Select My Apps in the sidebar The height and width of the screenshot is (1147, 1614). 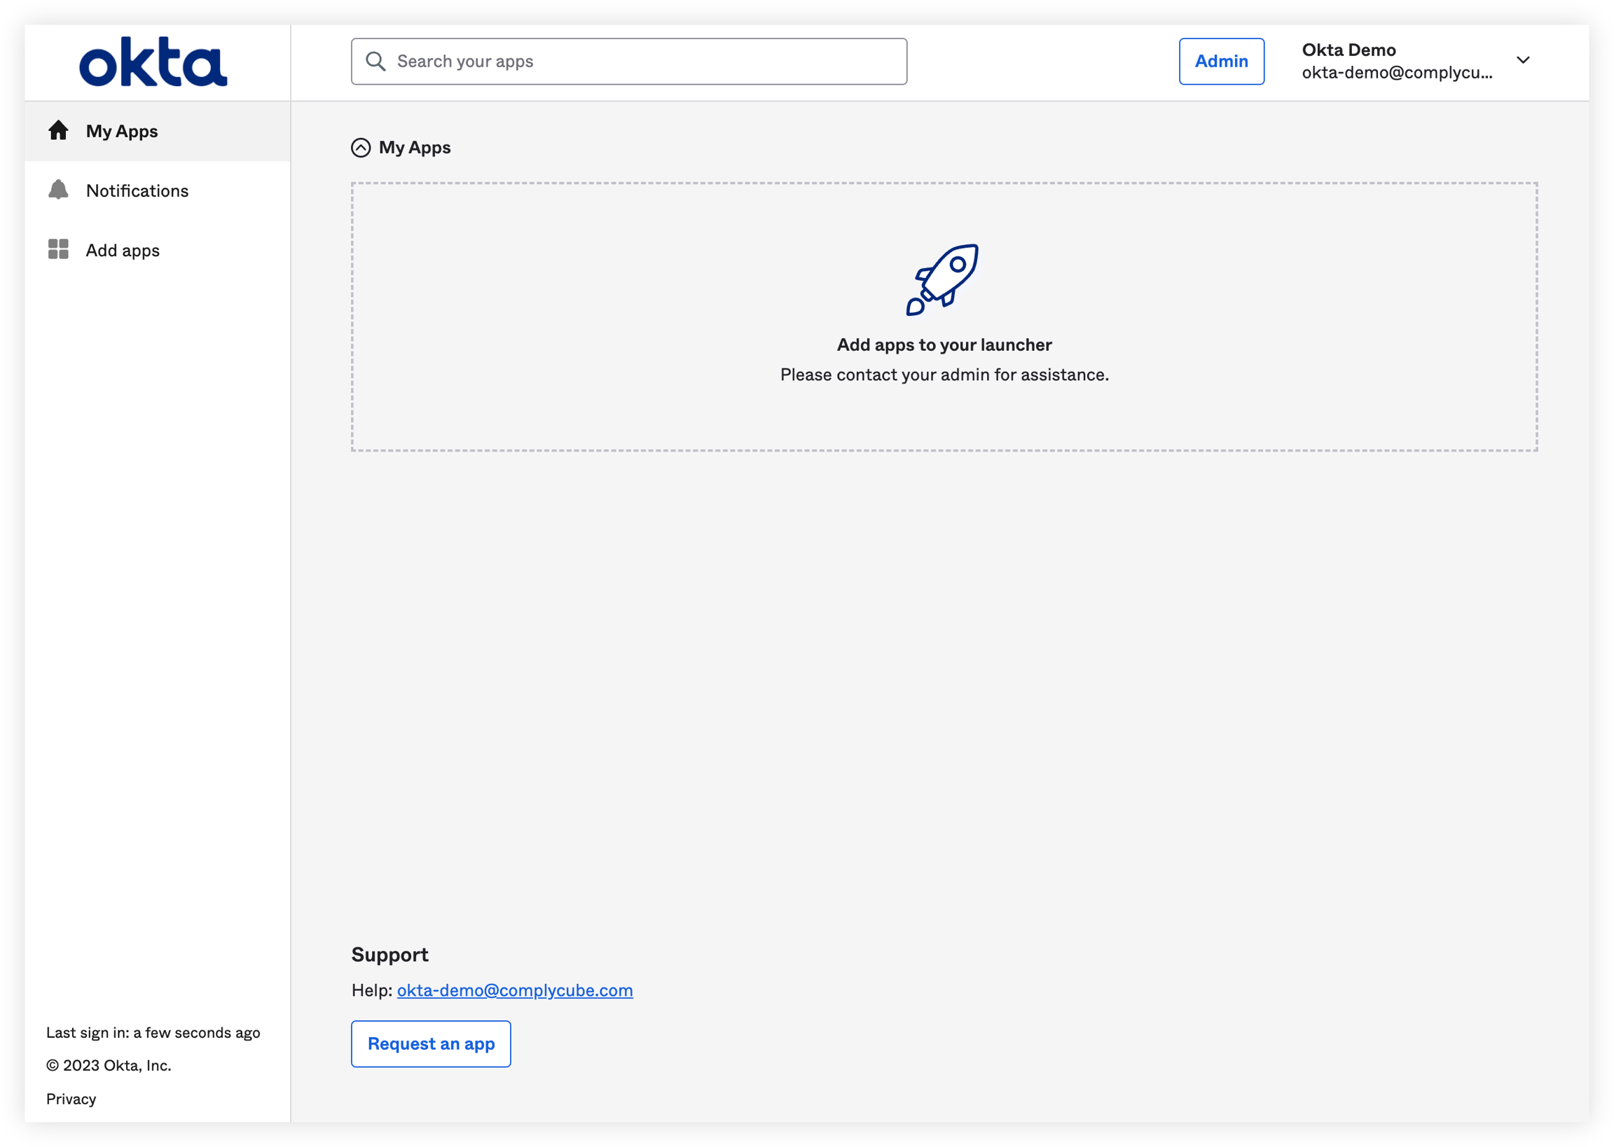[x=121, y=132]
